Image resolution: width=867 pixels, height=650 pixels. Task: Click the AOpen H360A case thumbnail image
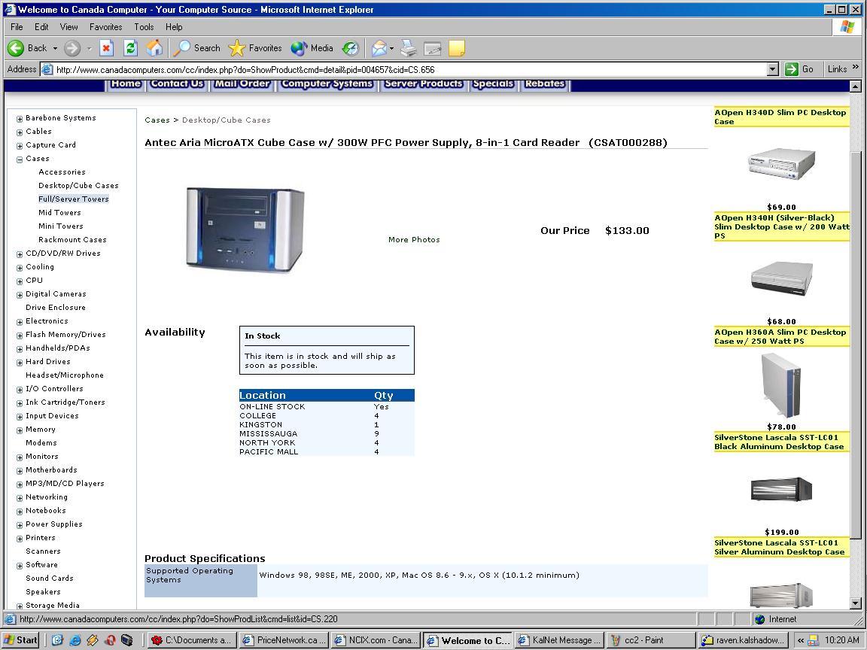(x=781, y=385)
